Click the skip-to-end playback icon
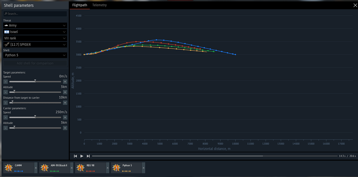Image resolution: width=358 pixels, height=177 pixels. pyautogui.click(x=88, y=156)
